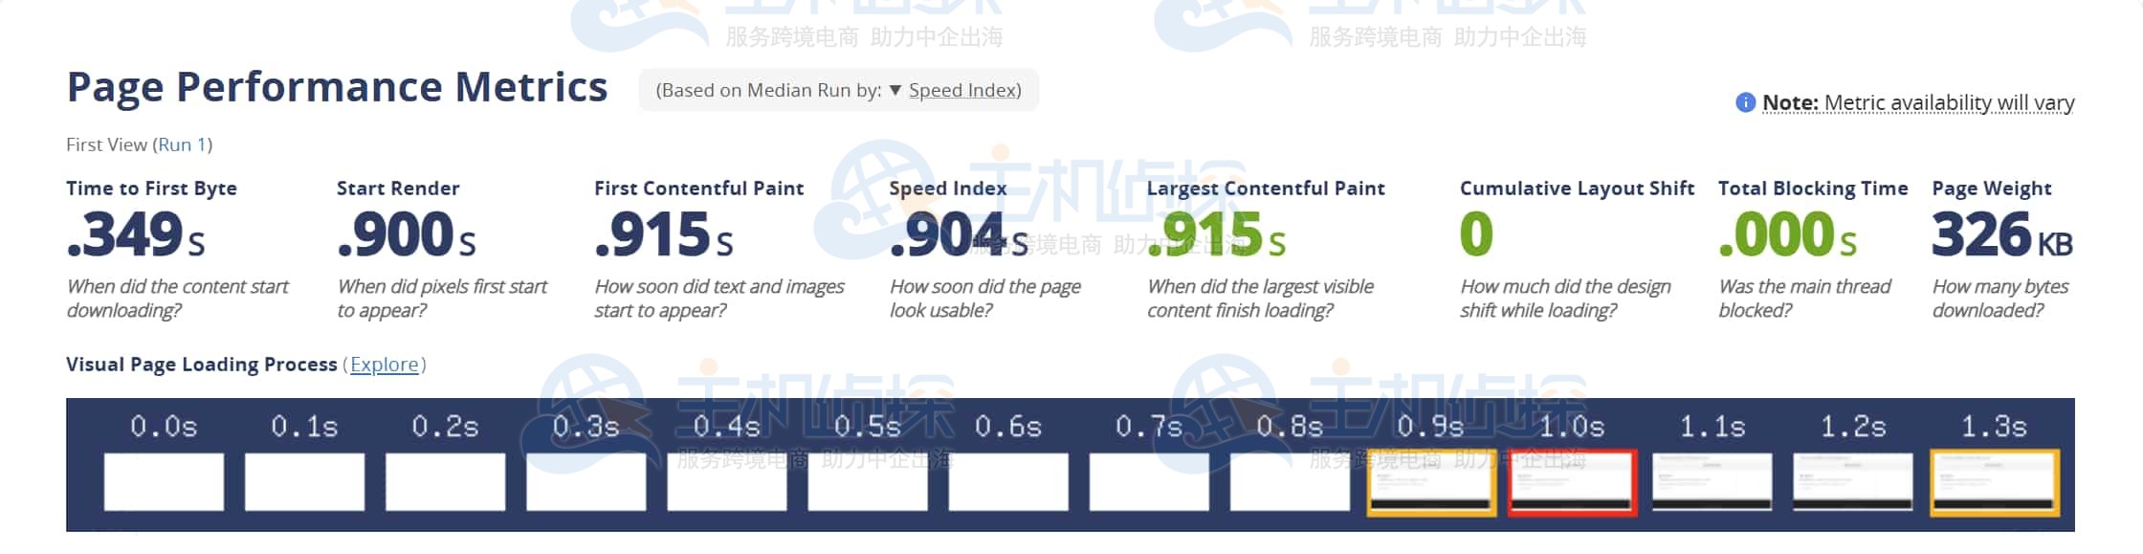Click the Total Blocking Time .000s value
Screen dimensions: 2143x554
1788,235
